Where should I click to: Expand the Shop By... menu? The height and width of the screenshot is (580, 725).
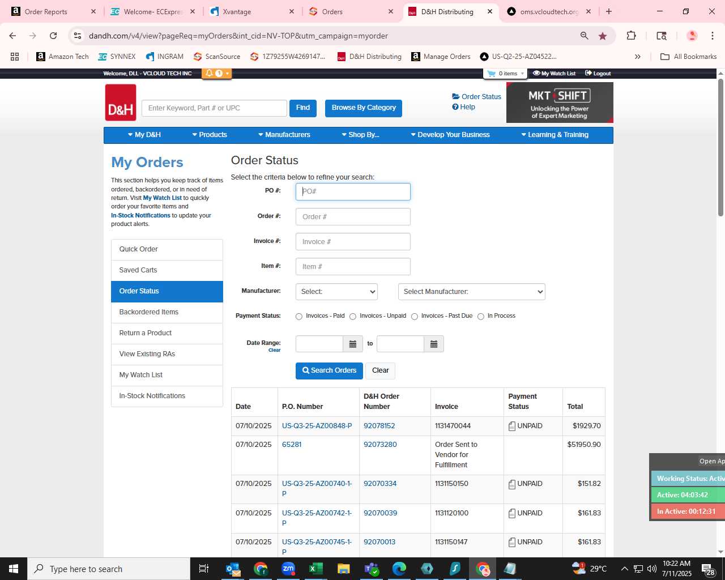(x=360, y=135)
